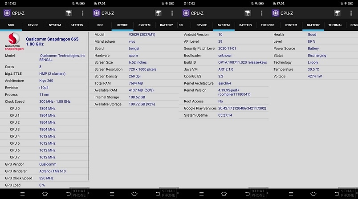The width and height of the screenshot is (358, 199).
Task: Tap the back arrow under the Device screen
Action: tap(158, 194)
